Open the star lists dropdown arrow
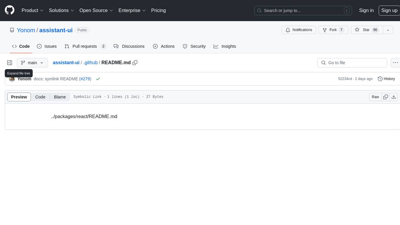Screen dimensions: 400x225 (x=388, y=30)
